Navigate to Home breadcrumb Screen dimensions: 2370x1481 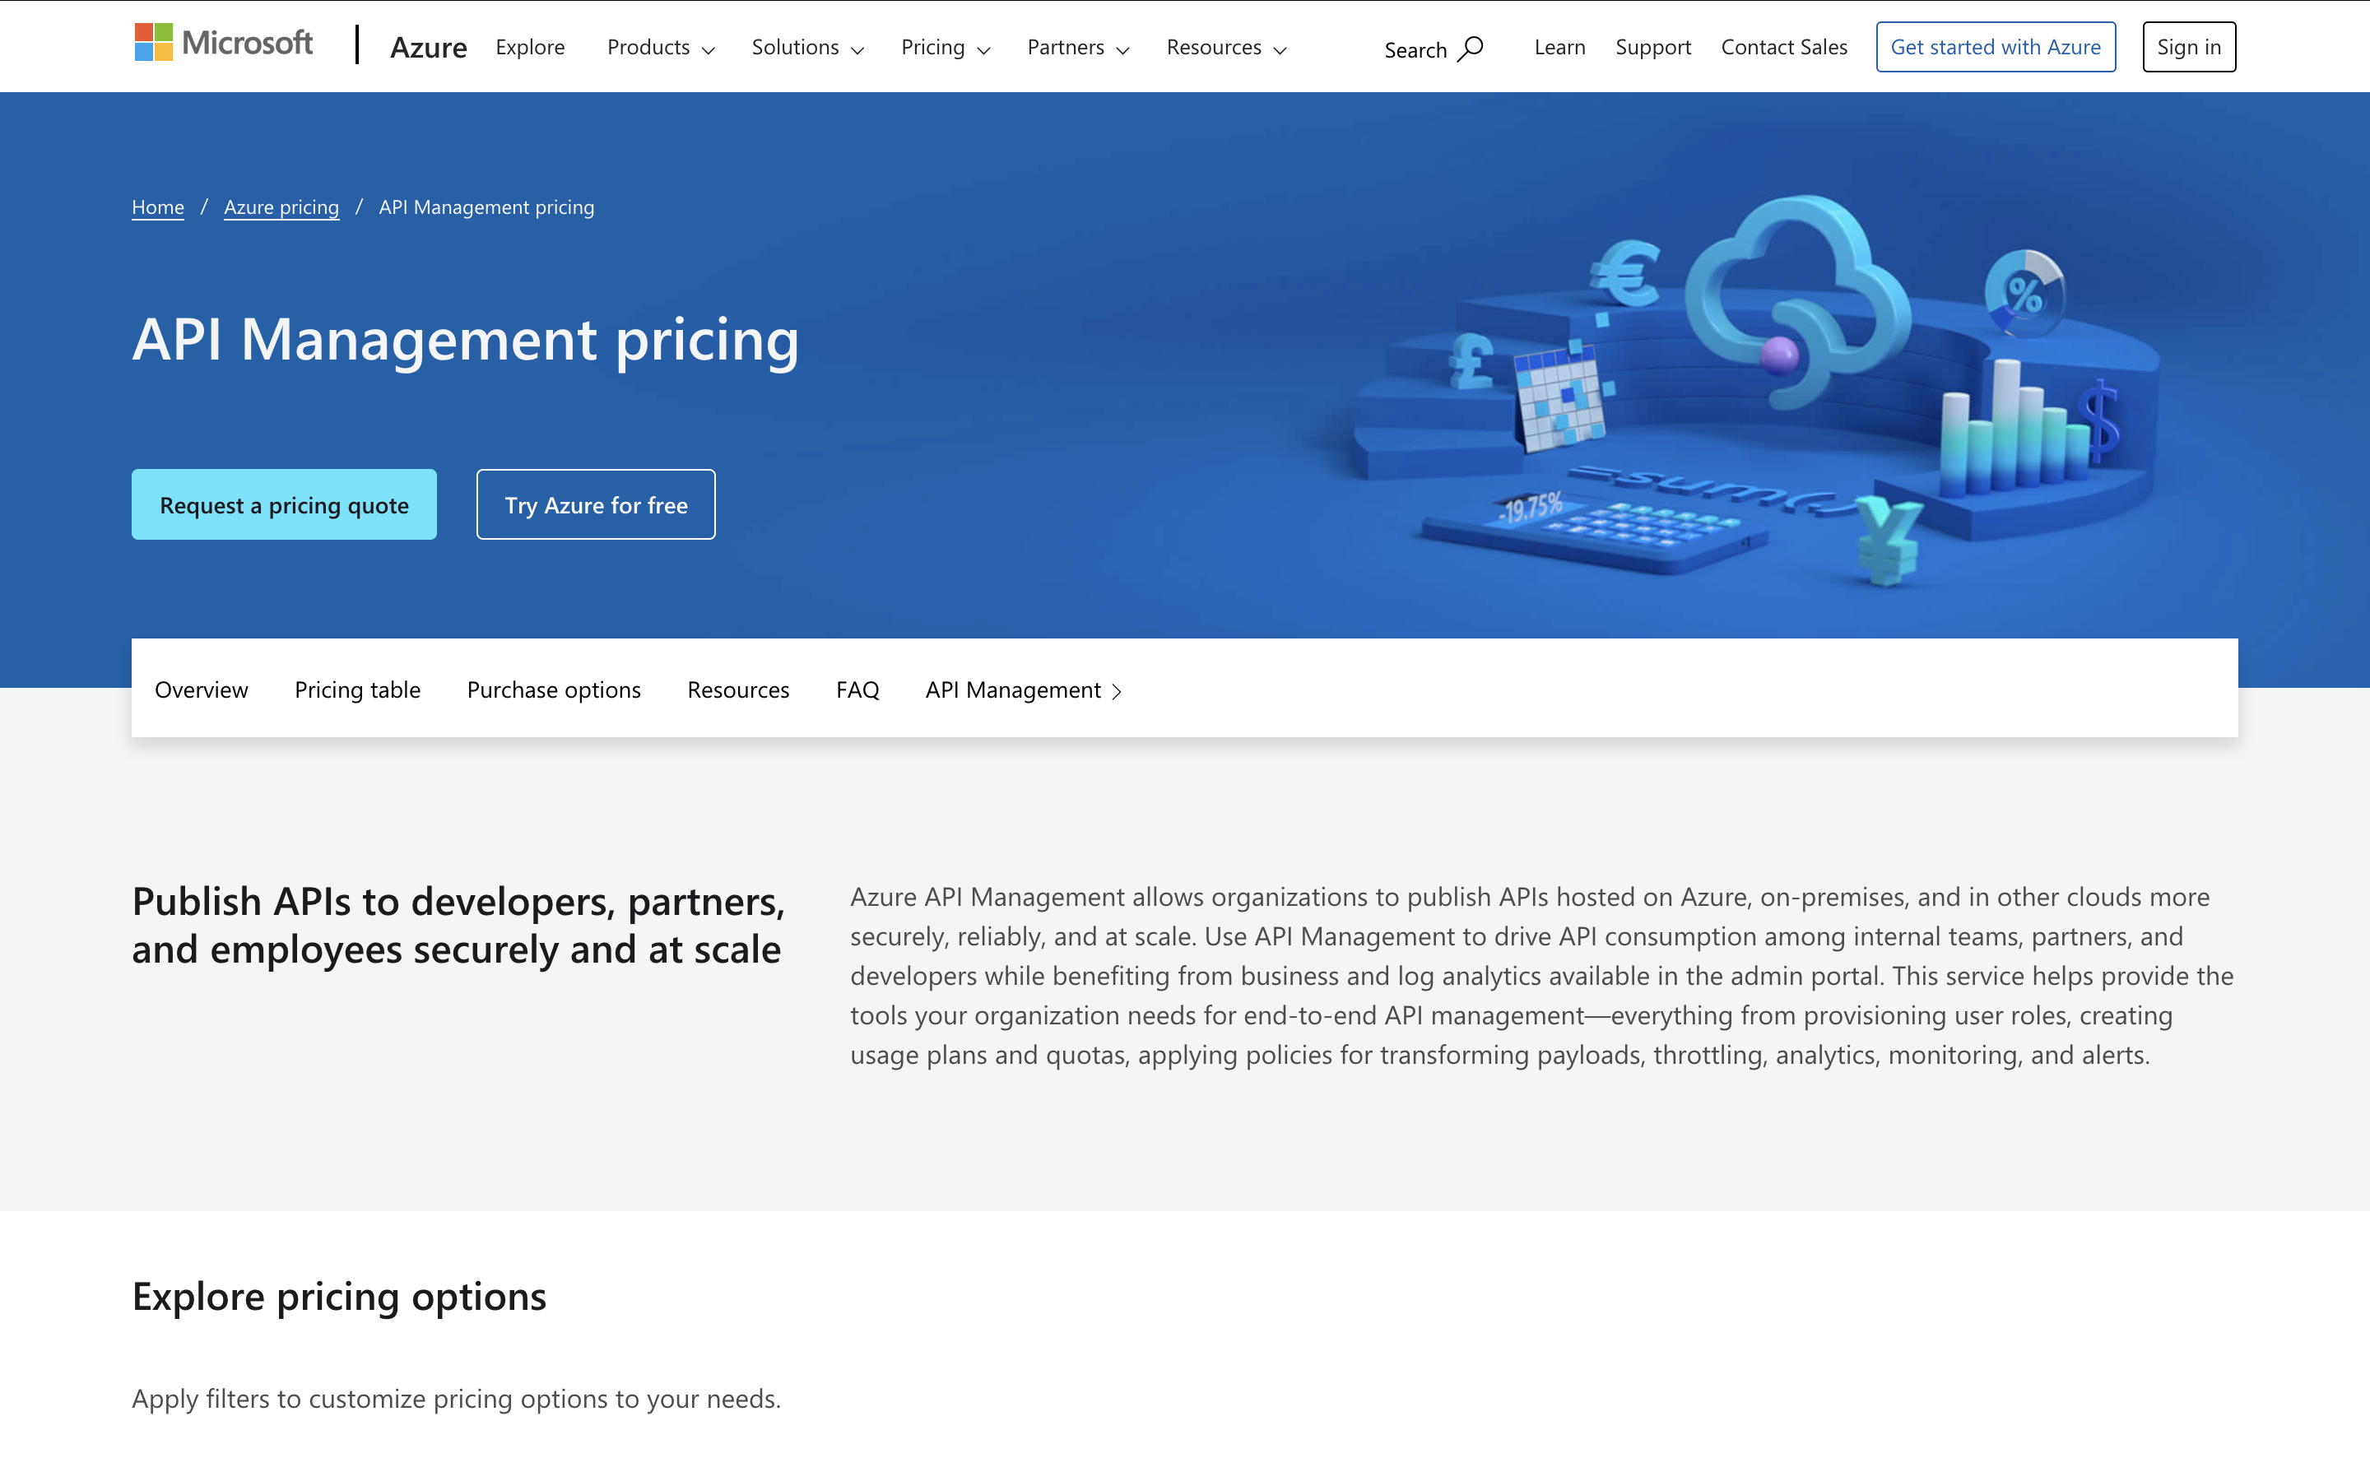pyautogui.click(x=158, y=207)
